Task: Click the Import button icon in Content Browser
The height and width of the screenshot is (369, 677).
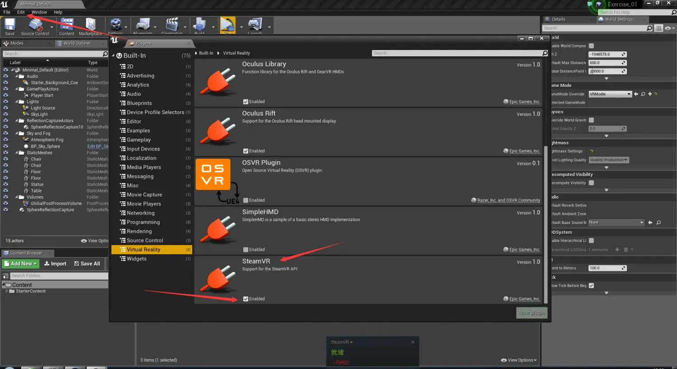Action: 55,264
